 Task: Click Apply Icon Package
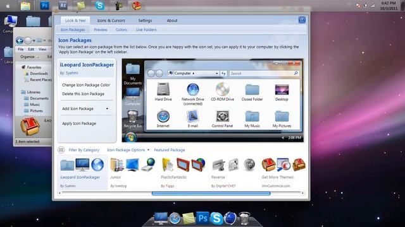[79, 124]
